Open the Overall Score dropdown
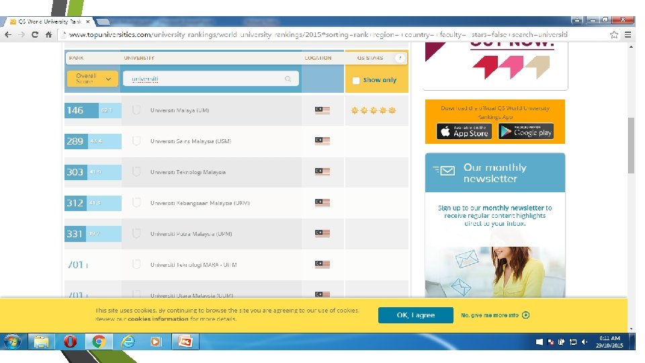 point(93,79)
